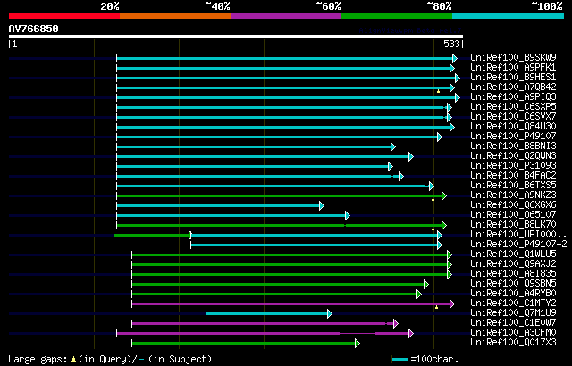Click the white AV766850 query sequence bar

click(236, 37)
